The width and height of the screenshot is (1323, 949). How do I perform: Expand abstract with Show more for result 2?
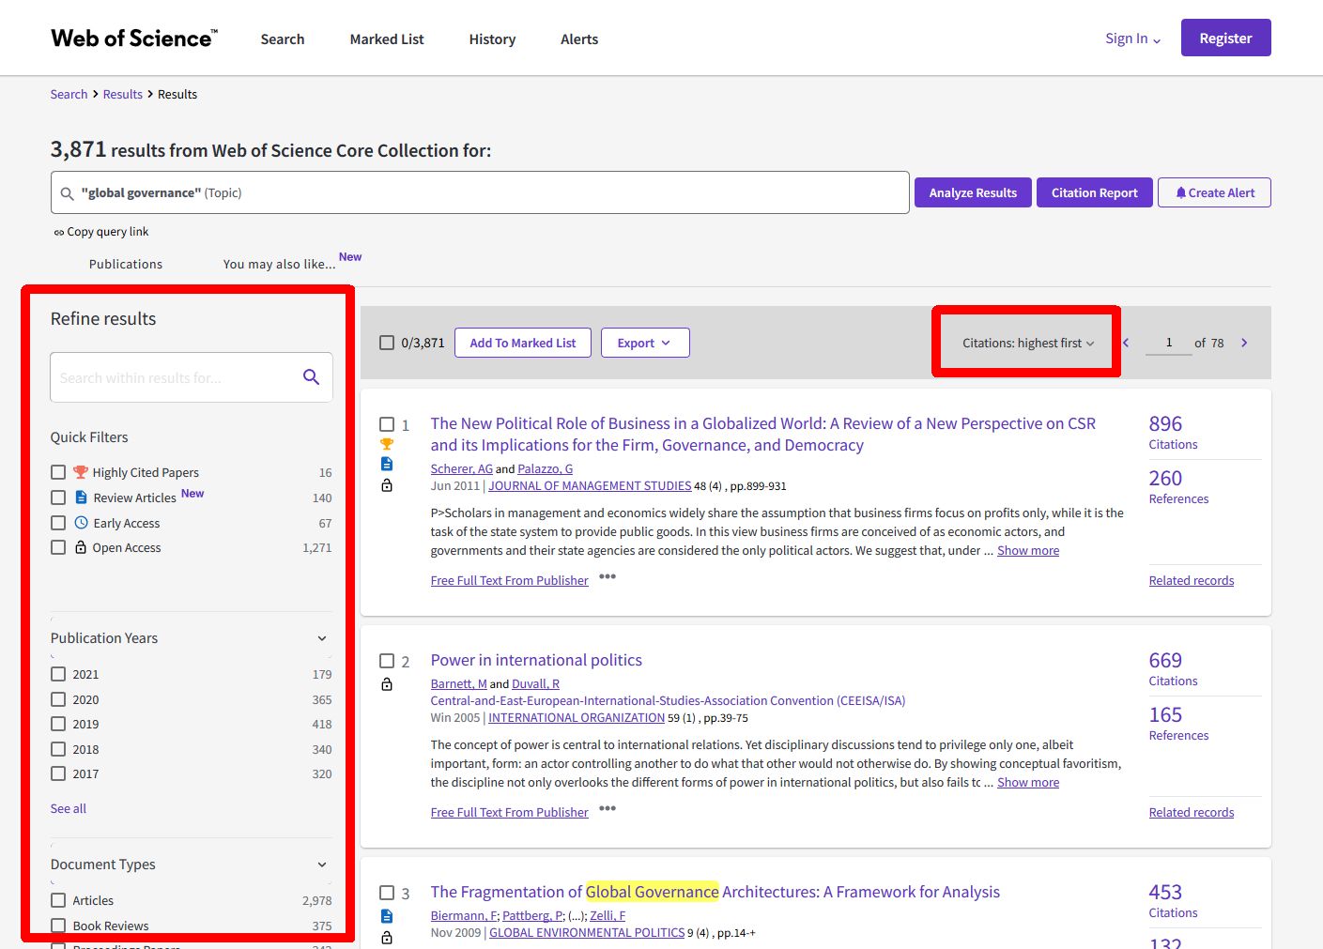pos(1028,783)
